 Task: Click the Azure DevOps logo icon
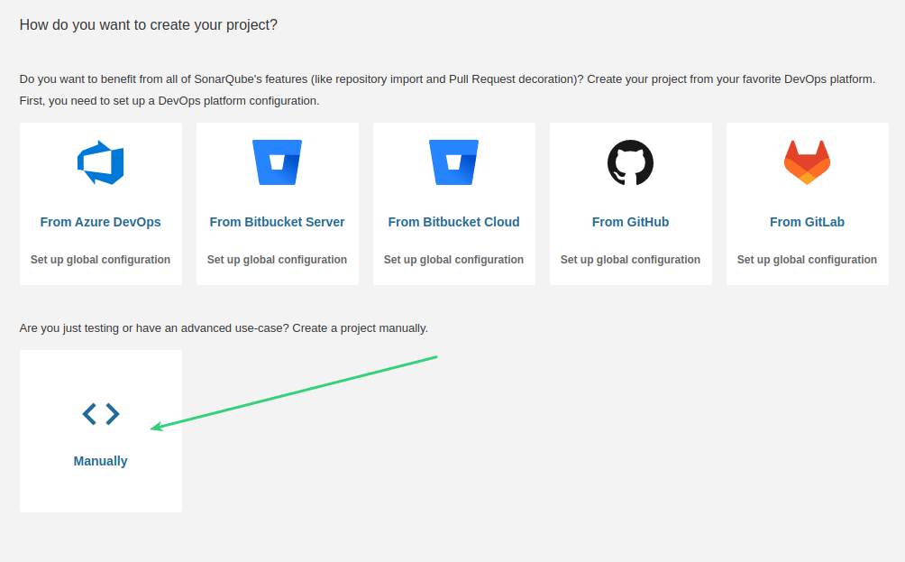[100, 162]
